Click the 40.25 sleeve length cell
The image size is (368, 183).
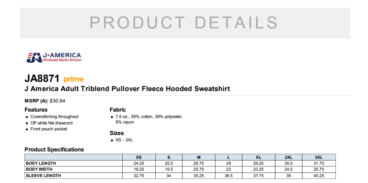319,175
